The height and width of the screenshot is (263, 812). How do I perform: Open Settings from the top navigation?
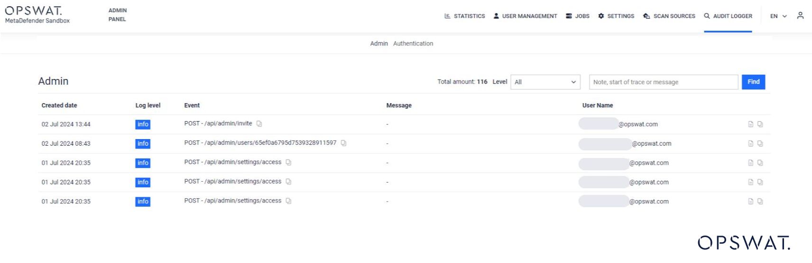[x=616, y=16]
